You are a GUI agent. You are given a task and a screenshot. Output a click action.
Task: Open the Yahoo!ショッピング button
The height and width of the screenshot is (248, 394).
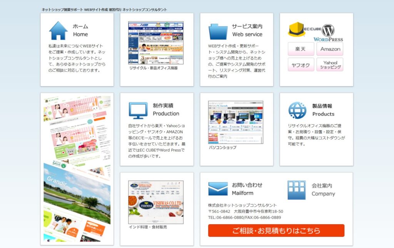pyautogui.click(x=330, y=64)
